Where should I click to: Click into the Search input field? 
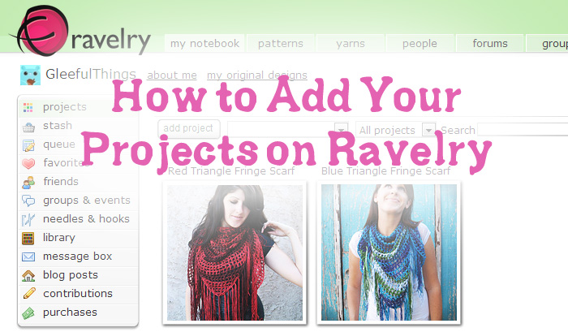point(523,129)
